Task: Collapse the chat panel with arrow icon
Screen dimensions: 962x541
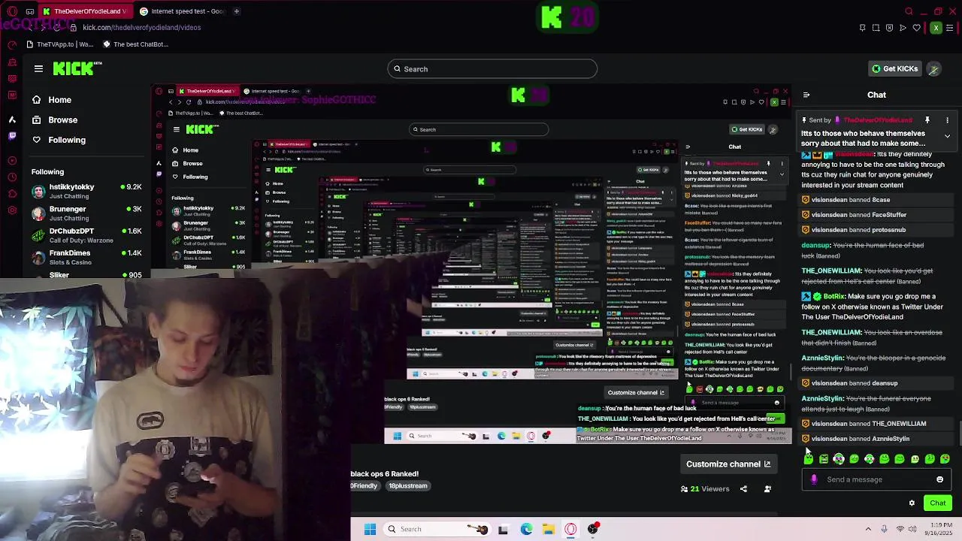Action: point(806,95)
